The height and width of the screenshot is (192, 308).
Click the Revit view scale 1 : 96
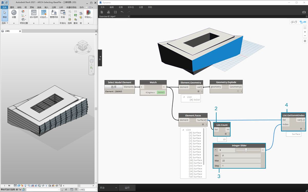click(7, 186)
